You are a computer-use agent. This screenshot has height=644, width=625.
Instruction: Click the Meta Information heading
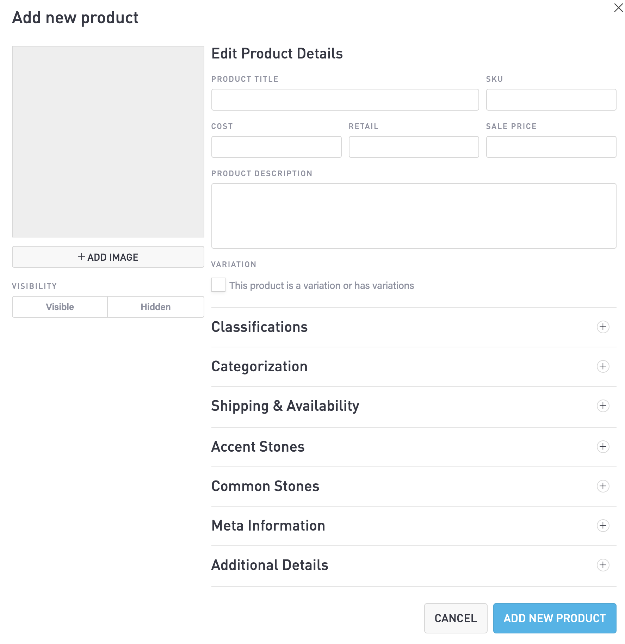point(268,526)
